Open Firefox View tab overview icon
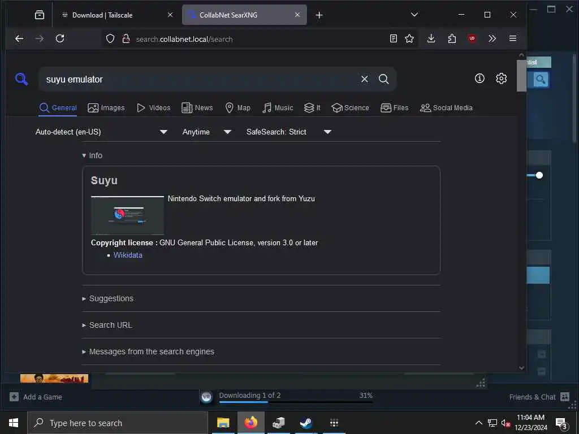Screen dimensions: 579x434 (39, 15)
